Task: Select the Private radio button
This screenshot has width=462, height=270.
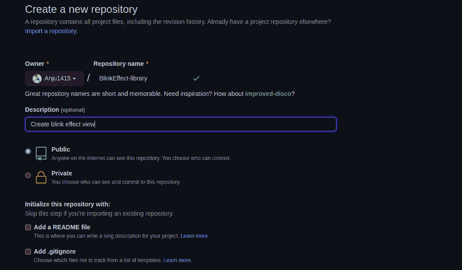Action: pyautogui.click(x=28, y=175)
